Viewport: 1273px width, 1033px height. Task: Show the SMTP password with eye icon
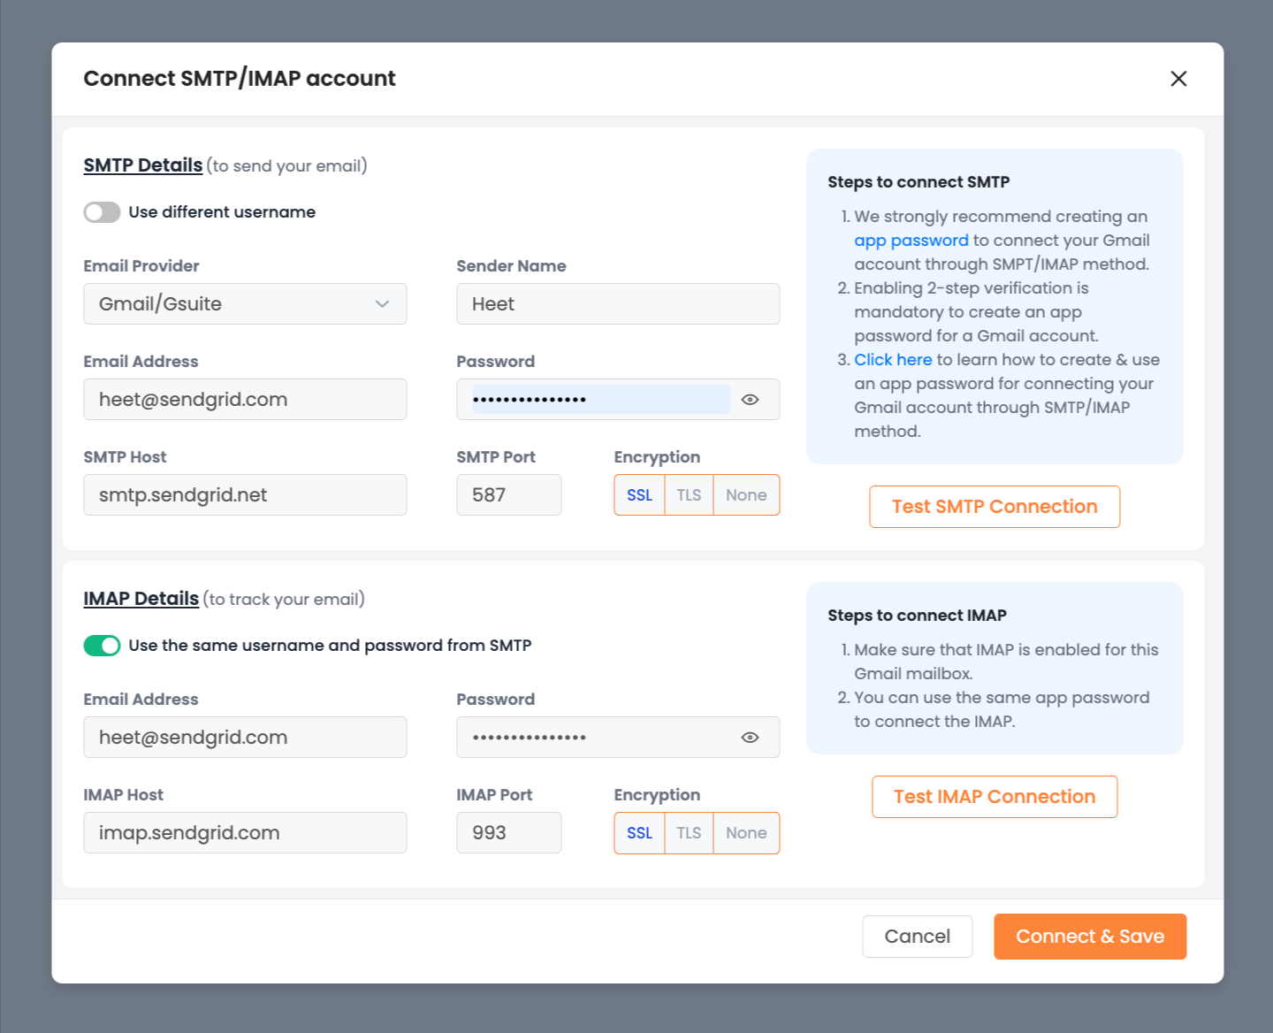point(750,400)
